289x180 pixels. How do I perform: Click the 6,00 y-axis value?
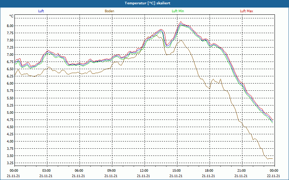coord(10,84)
